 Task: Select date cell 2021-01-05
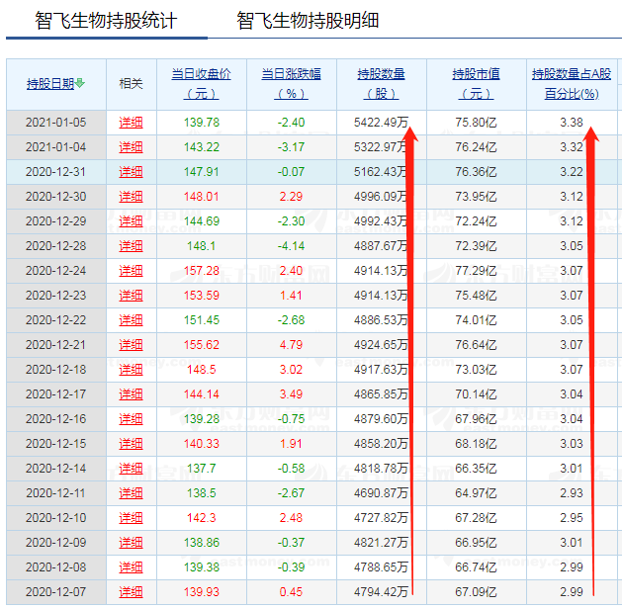point(56,123)
